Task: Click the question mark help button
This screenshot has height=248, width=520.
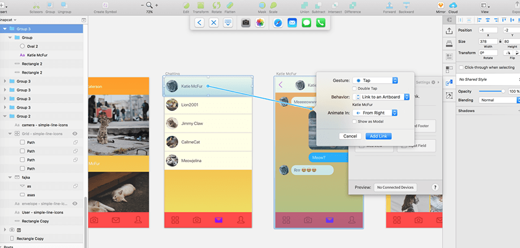Action: point(435,187)
